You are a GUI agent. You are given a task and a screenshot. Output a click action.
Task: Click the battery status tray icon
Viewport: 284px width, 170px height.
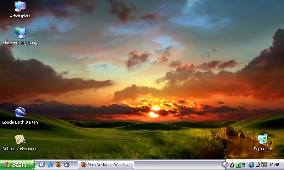tap(257, 165)
